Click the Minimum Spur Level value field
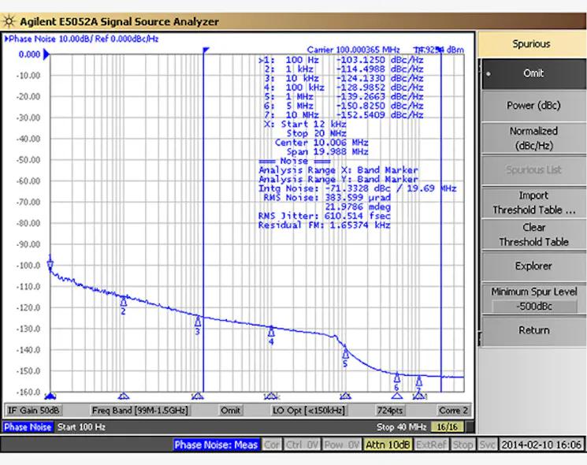The width and height of the screenshot is (587, 465). [x=533, y=306]
